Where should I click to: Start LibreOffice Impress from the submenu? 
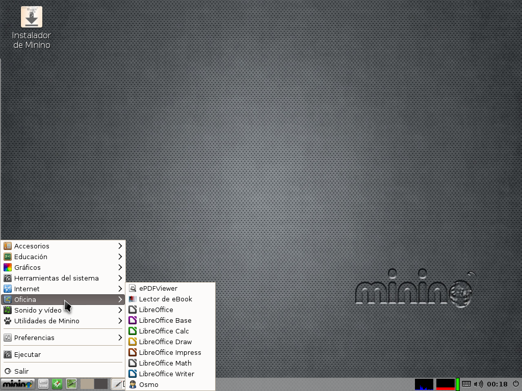tap(170, 352)
